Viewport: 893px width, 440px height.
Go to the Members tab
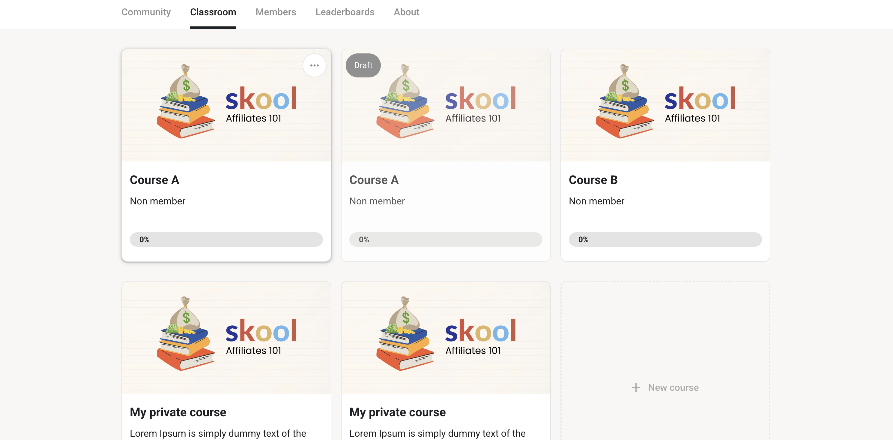tap(276, 12)
